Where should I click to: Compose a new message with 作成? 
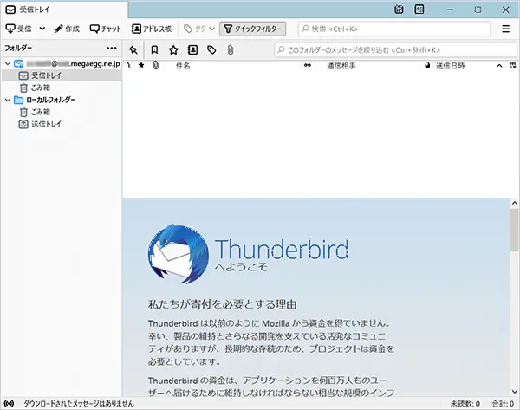click(x=67, y=29)
